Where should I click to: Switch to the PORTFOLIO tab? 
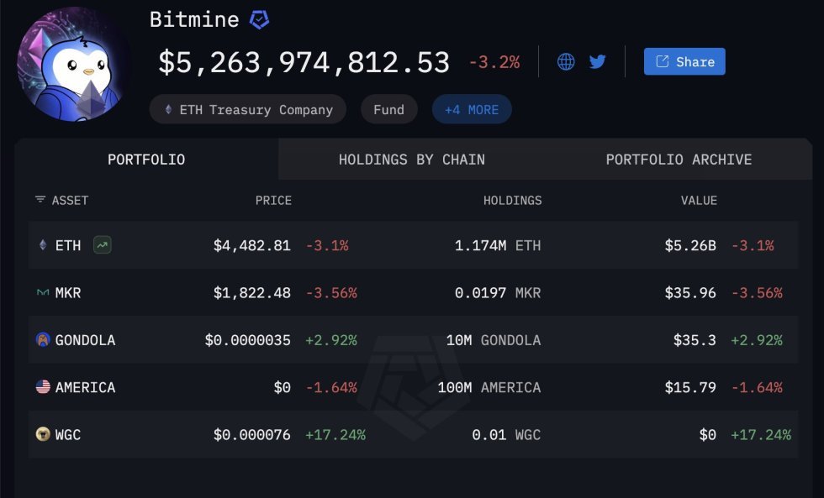(145, 159)
